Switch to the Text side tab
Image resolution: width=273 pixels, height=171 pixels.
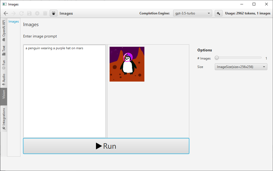4,51
